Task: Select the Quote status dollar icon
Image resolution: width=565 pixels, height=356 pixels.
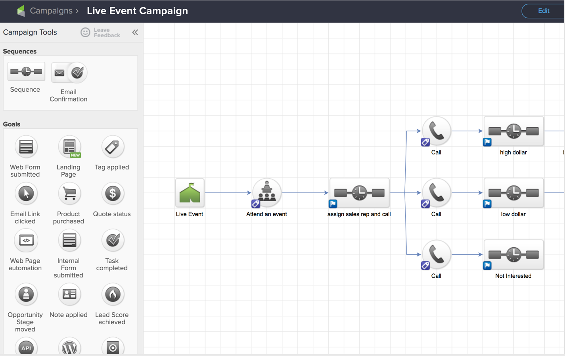Action: (x=113, y=194)
